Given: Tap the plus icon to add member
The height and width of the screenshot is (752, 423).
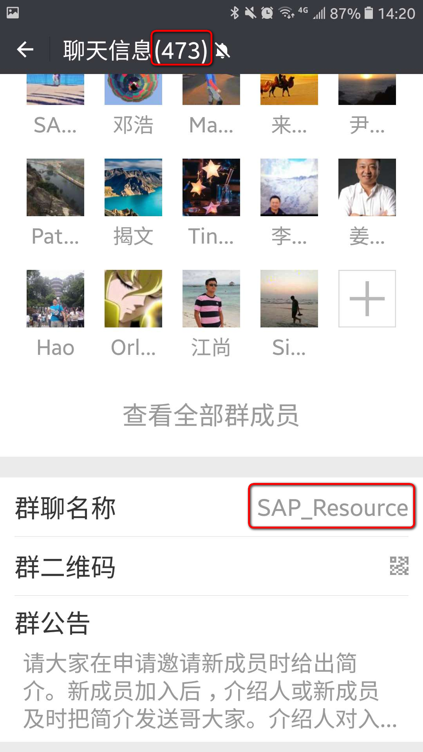Looking at the screenshot, I should tap(367, 298).
